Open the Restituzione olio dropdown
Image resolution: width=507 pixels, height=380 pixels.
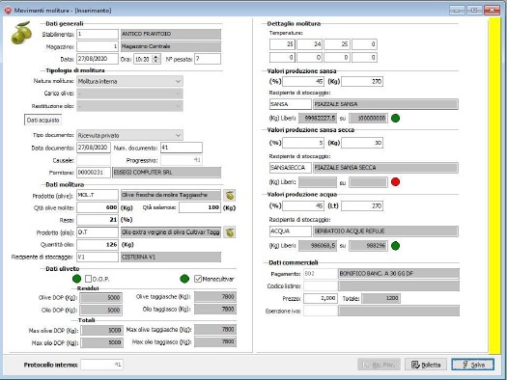tap(129, 106)
